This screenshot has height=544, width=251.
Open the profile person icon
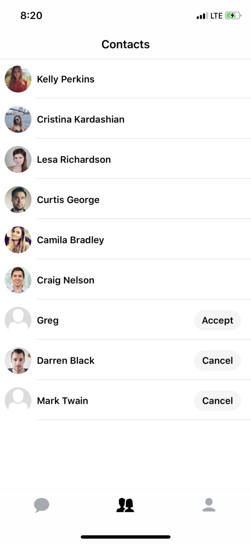209,505
